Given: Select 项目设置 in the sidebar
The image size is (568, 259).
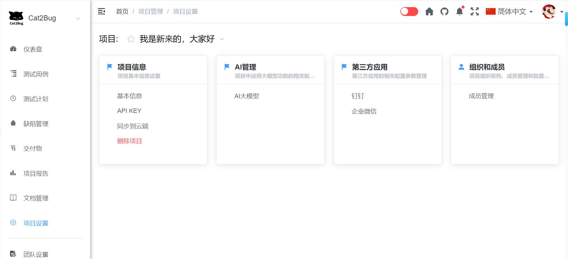Looking at the screenshot, I should (36, 223).
